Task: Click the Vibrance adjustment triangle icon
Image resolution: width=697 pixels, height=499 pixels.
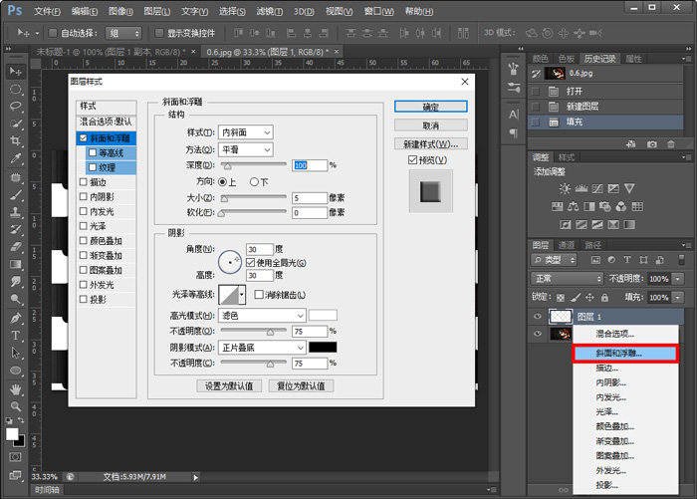Action: (x=629, y=188)
